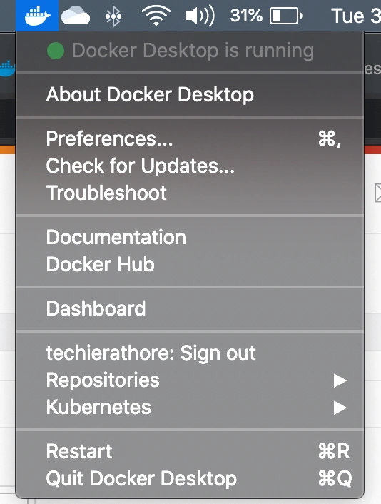Launch the Docker Dashboard
The width and height of the screenshot is (381, 504).
[190, 308]
